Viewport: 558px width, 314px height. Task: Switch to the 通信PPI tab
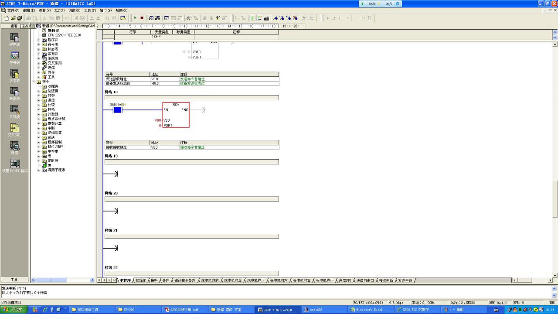coord(345,280)
